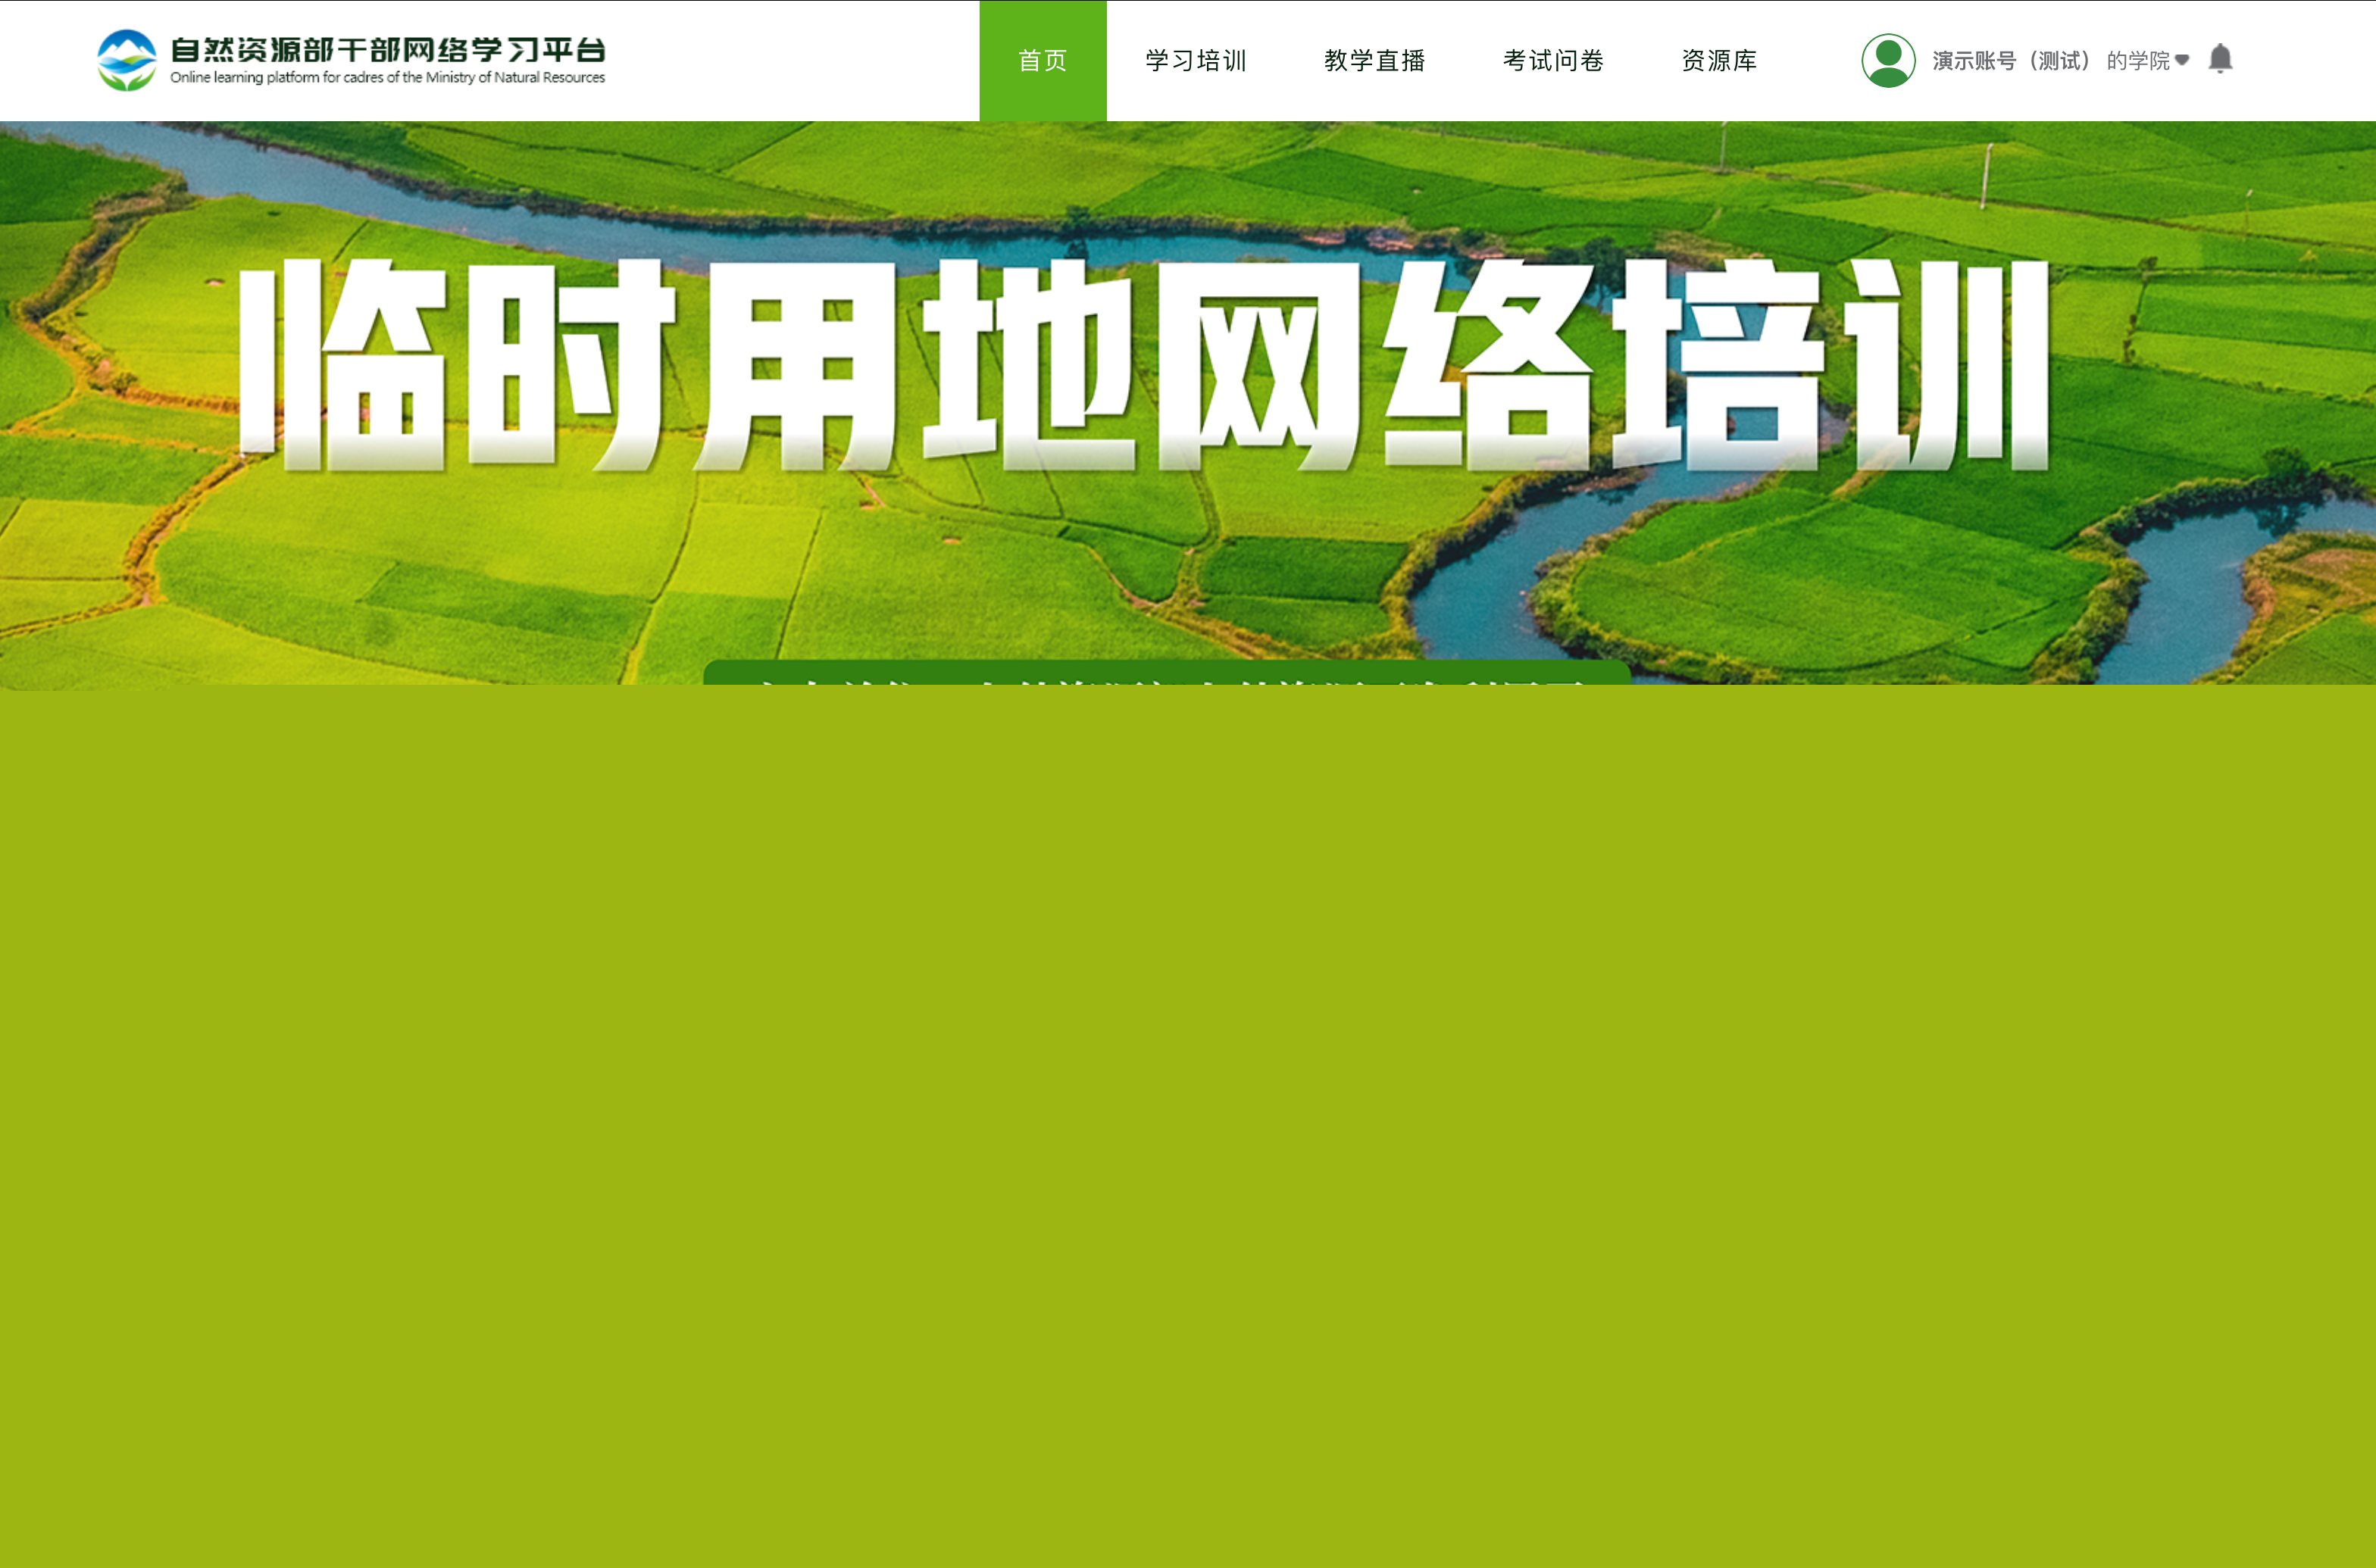Click the highlighted 首页 tab
This screenshot has height=1568, width=2376.
tap(1042, 60)
